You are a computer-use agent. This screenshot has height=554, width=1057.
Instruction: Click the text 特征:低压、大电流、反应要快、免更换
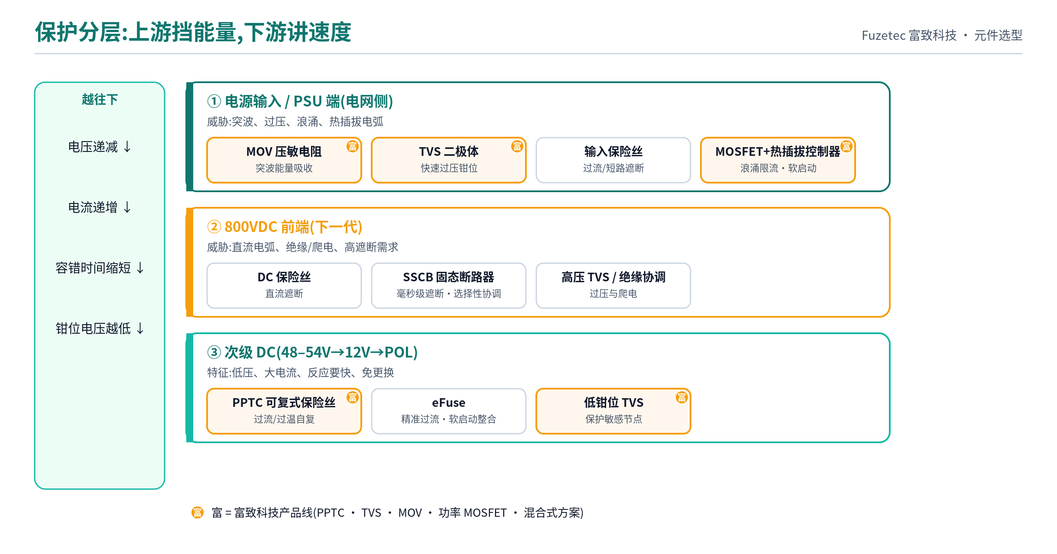pos(300,373)
